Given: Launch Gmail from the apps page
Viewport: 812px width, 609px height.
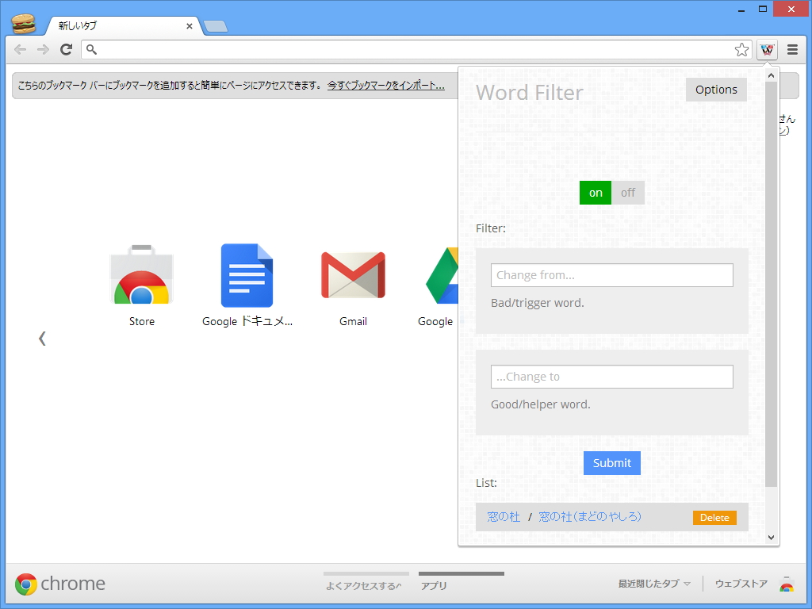Looking at the screenshot, I should click(353, 275).
